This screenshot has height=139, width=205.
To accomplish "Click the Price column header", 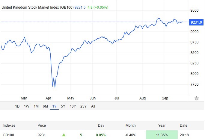I will coord(42,126).
